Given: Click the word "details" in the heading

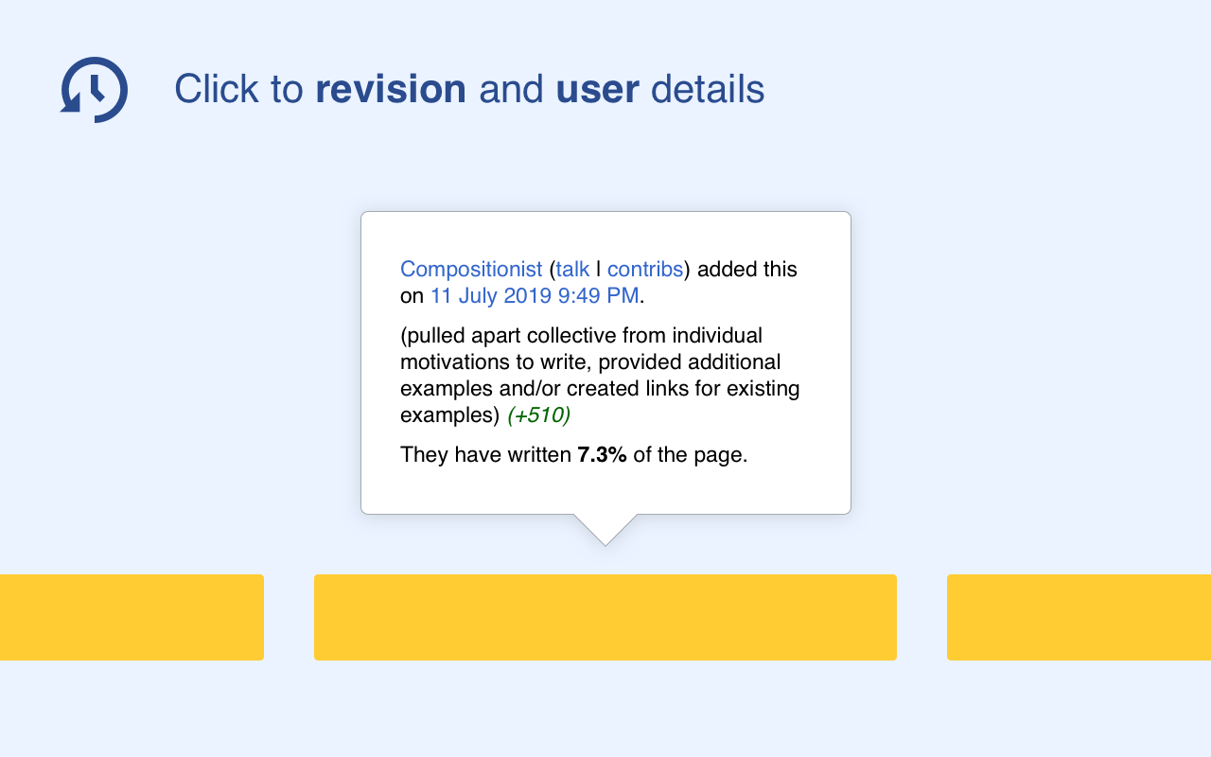Looking at the screenshot, I should [x=708, y=90].
